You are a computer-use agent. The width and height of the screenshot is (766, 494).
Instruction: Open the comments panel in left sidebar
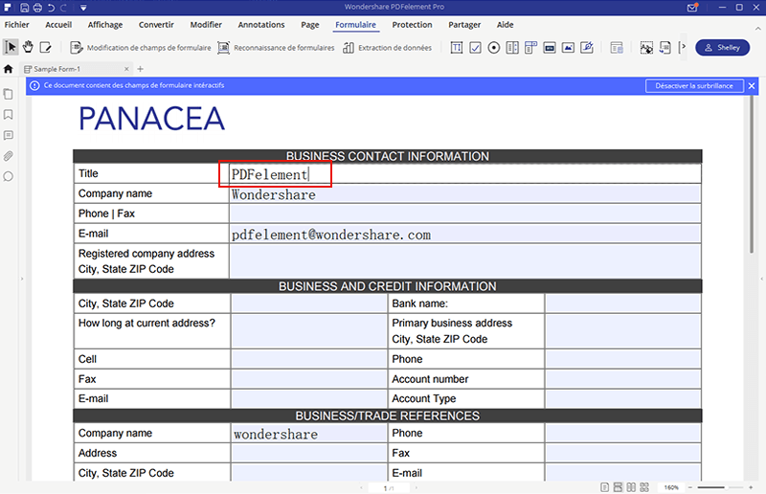pos(9,135)
